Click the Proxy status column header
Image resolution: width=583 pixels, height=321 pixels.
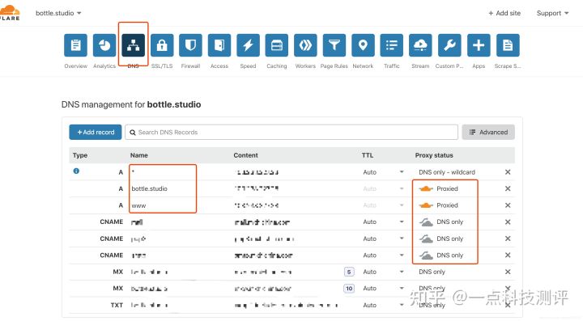click(434, 155)
